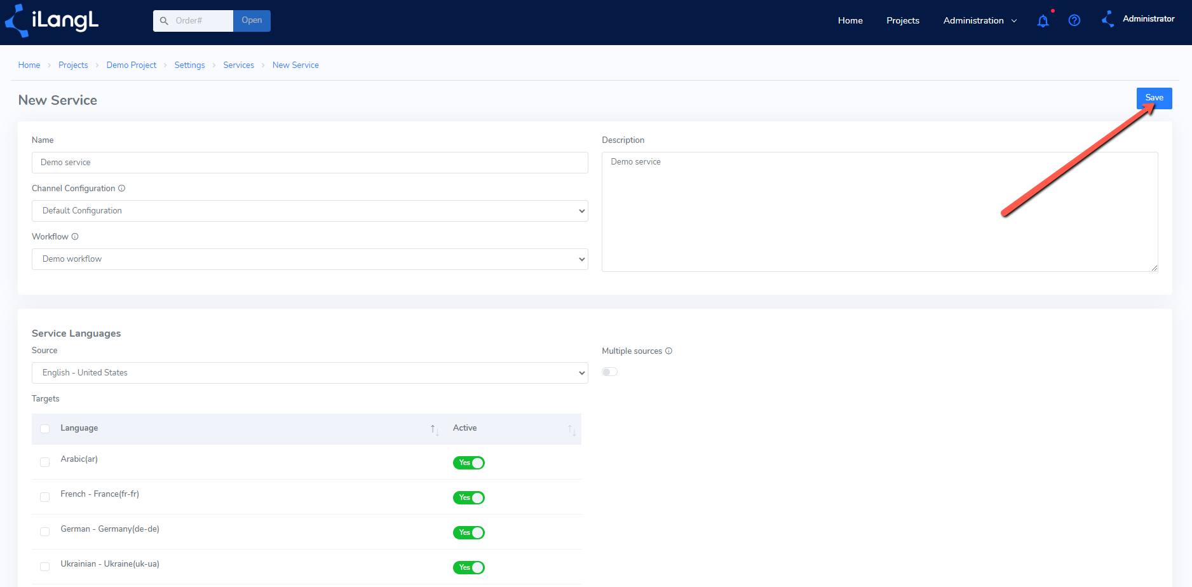Click the Name input field
1192x587 pixels.
[310, 163]
